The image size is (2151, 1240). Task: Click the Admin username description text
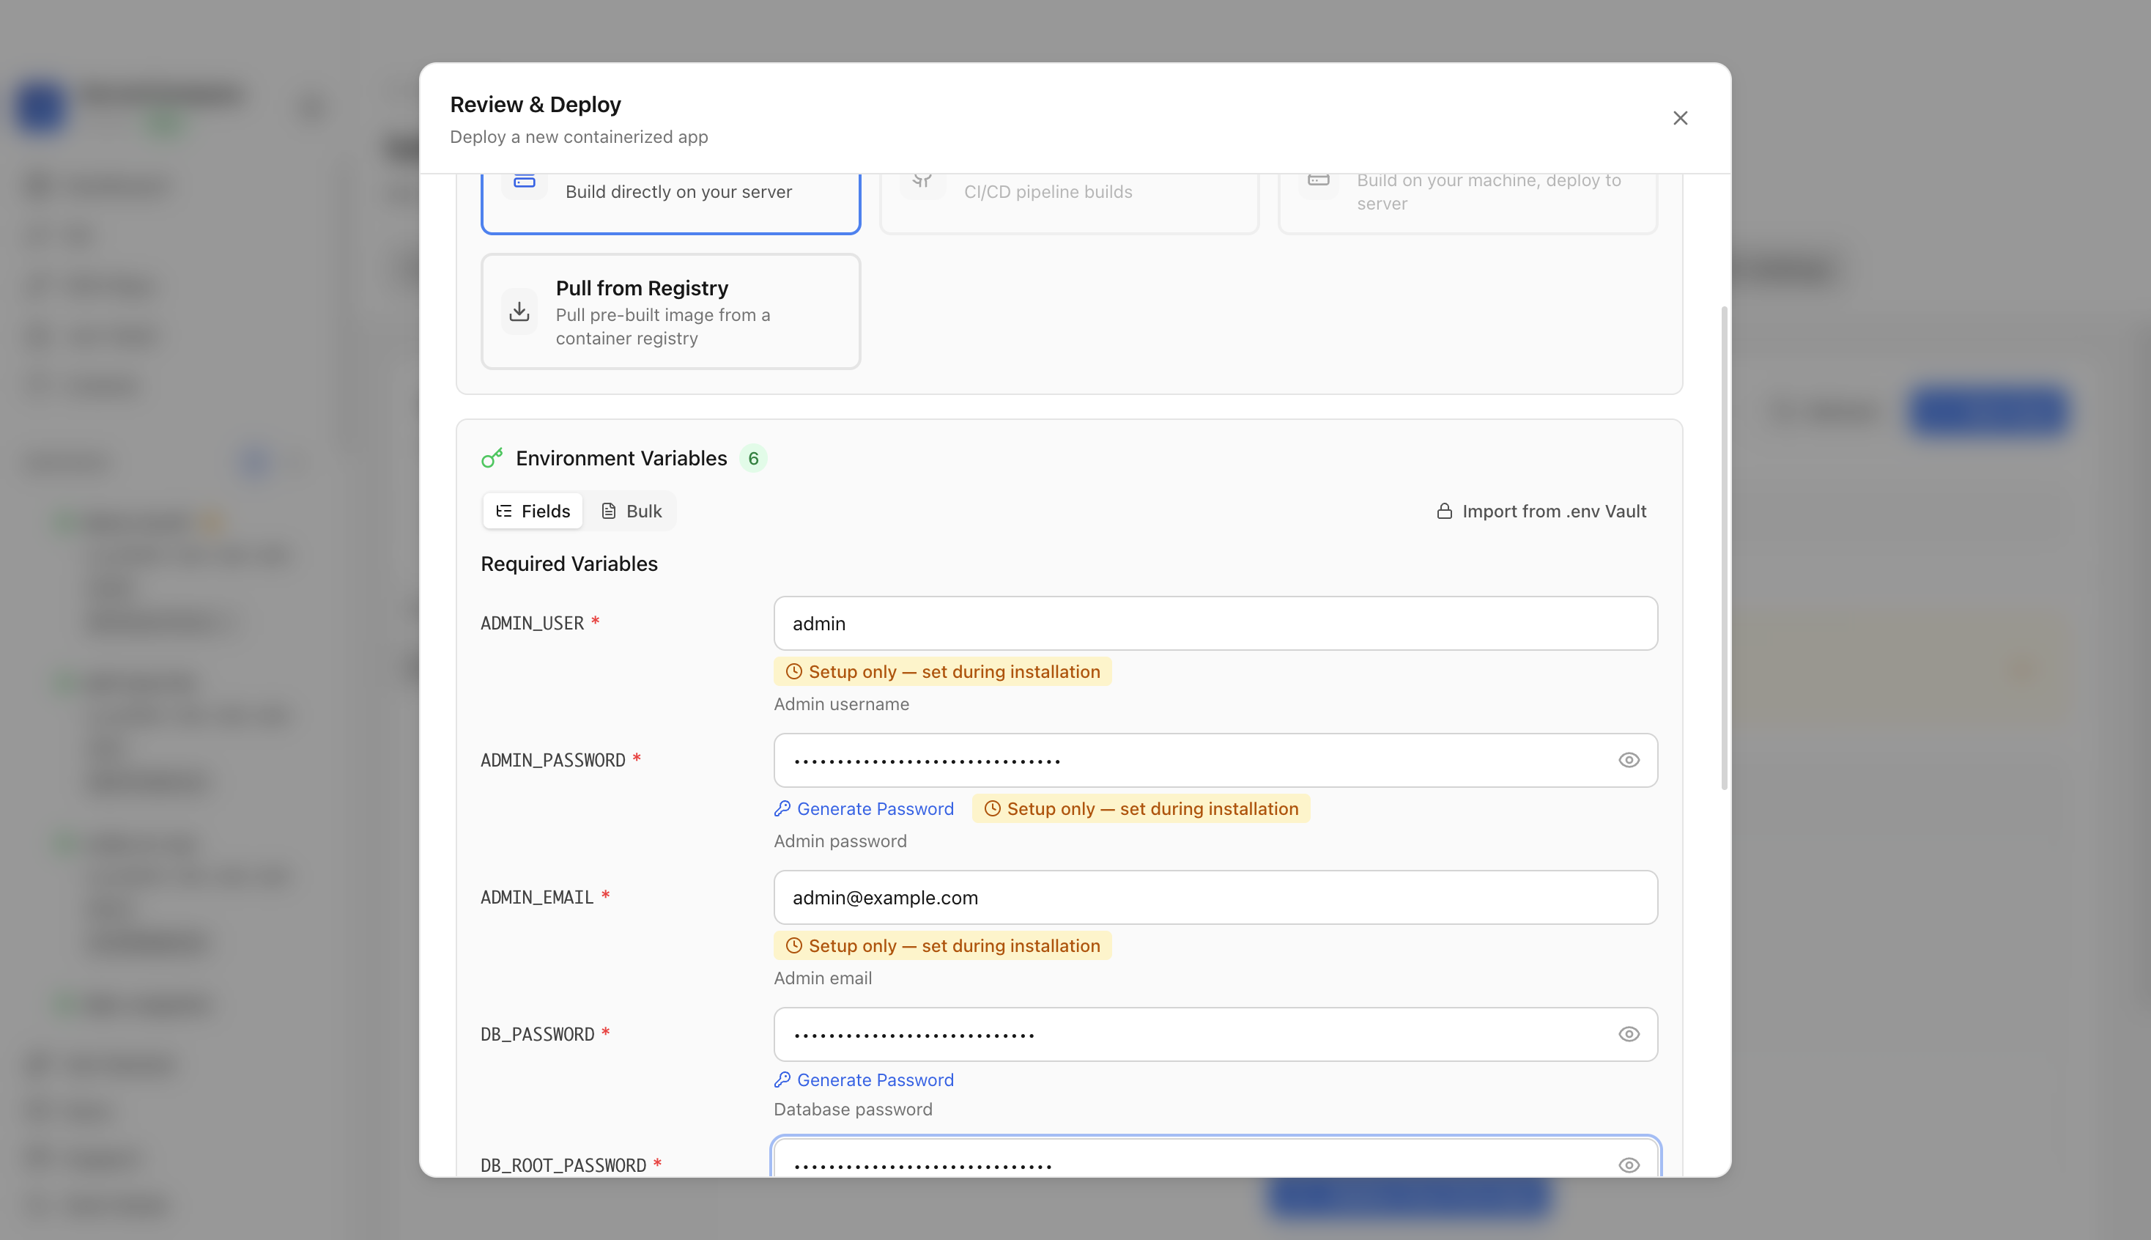841,704
